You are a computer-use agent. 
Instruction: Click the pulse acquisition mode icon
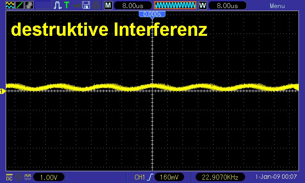coord(58,5)
